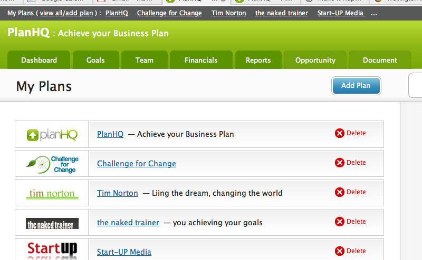Select the naked trainer logo thumbnail
The width and height of the screenshot is (422, 260).
click(52, 224)
